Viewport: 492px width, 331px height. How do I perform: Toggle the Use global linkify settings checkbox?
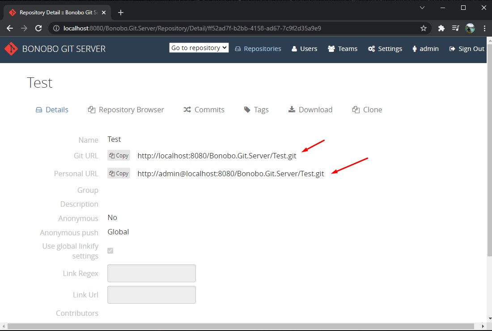(110, 251)
